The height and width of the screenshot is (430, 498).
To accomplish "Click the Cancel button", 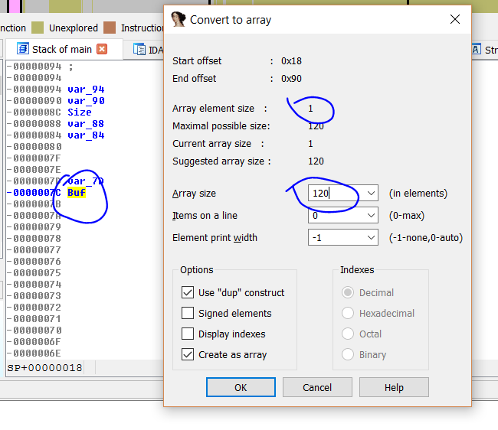I will [317, 387].
